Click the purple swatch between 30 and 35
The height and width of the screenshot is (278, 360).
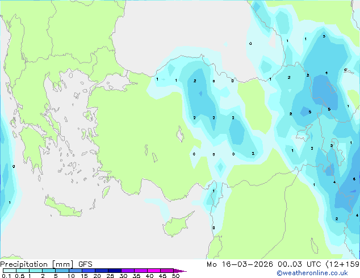pos(128,271)
